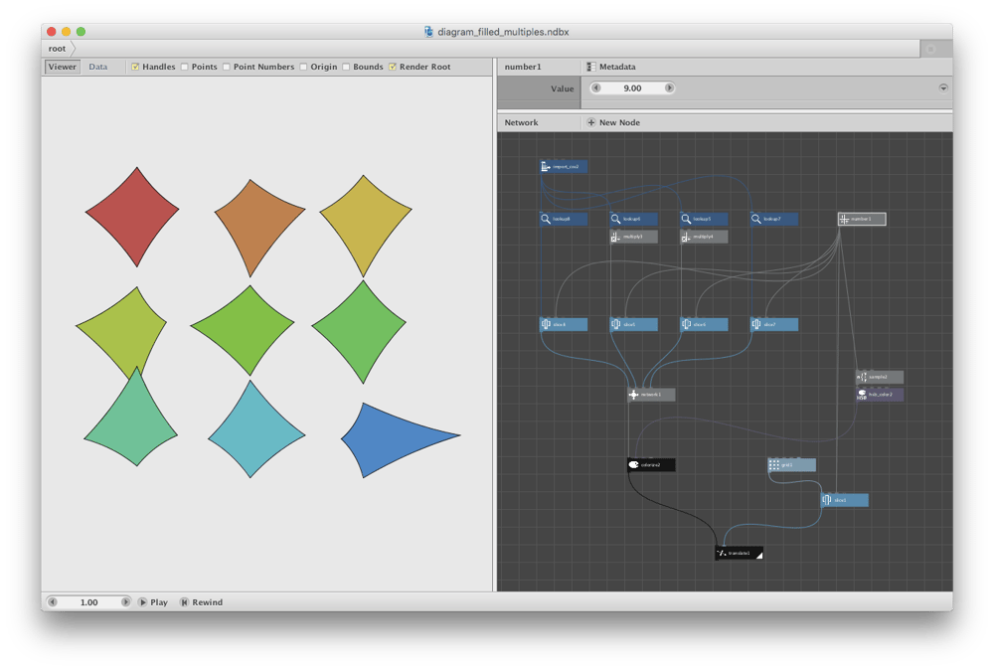994x670 pixels.
Task: Select the multiply4 node icon
Action: click(x=686, y=237)
